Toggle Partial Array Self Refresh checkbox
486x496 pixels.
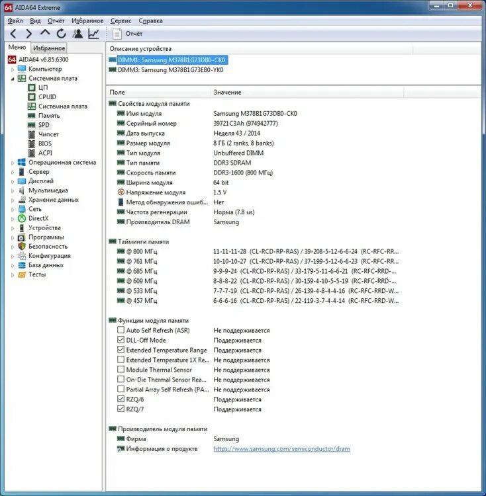point(121,389)
